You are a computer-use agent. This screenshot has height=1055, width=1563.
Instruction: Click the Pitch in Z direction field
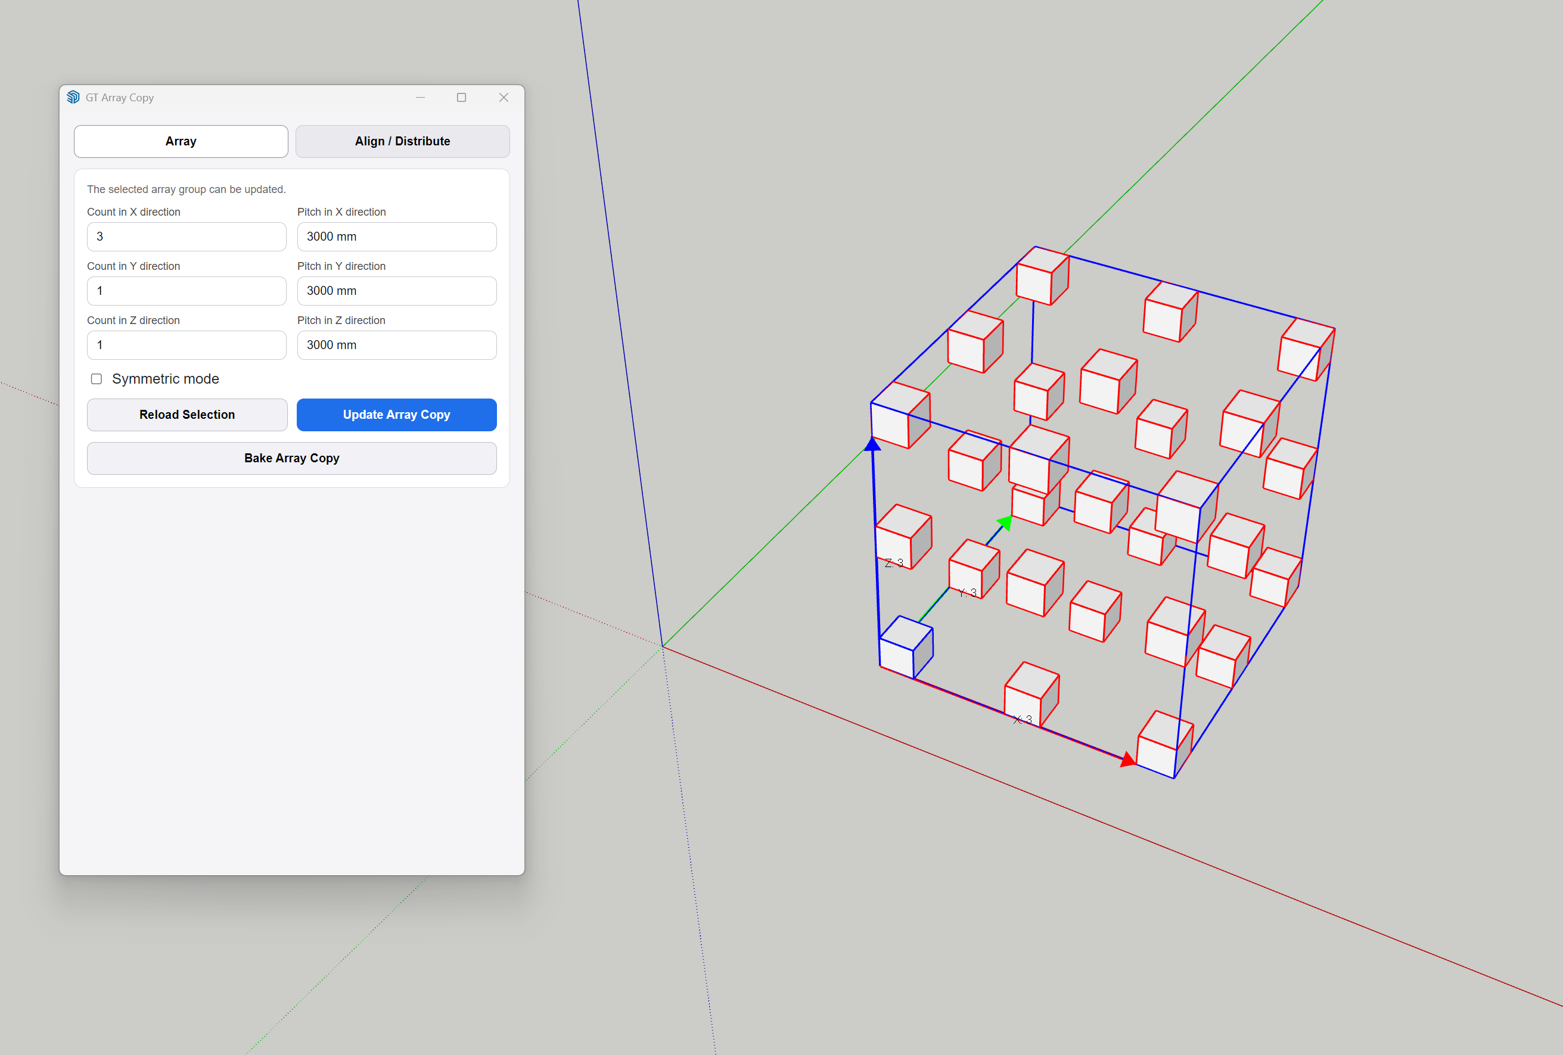point(397,345)
